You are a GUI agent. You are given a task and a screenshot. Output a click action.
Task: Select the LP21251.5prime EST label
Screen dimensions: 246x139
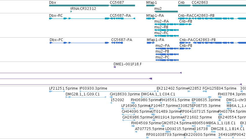pos(63,88)
